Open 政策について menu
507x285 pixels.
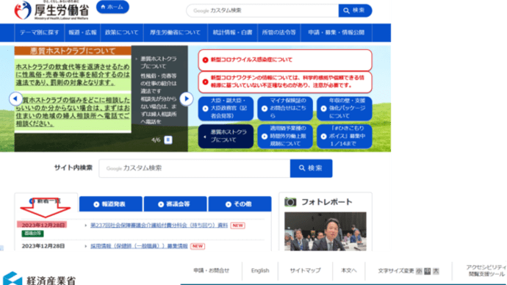pyautogui.click(x=121, y=32)
